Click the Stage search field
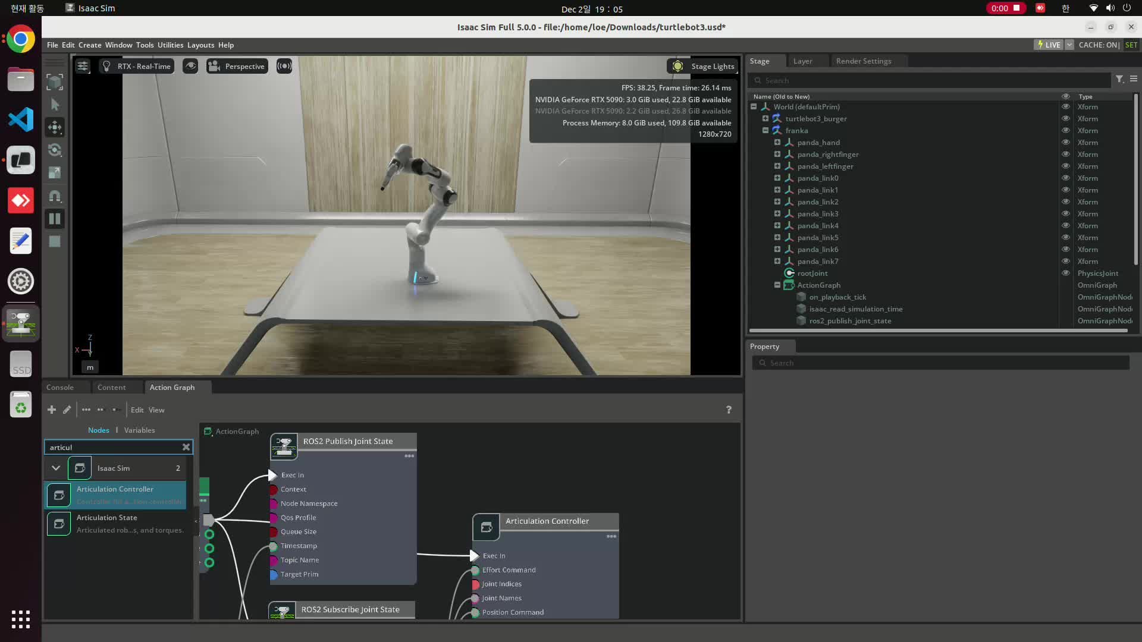 tap(929, 80)
